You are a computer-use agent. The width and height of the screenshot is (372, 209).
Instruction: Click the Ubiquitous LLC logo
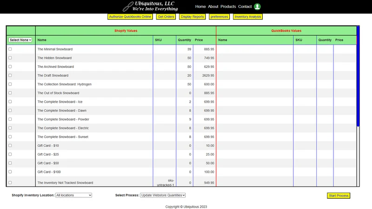pyautogui.click(x=150, y=7)
